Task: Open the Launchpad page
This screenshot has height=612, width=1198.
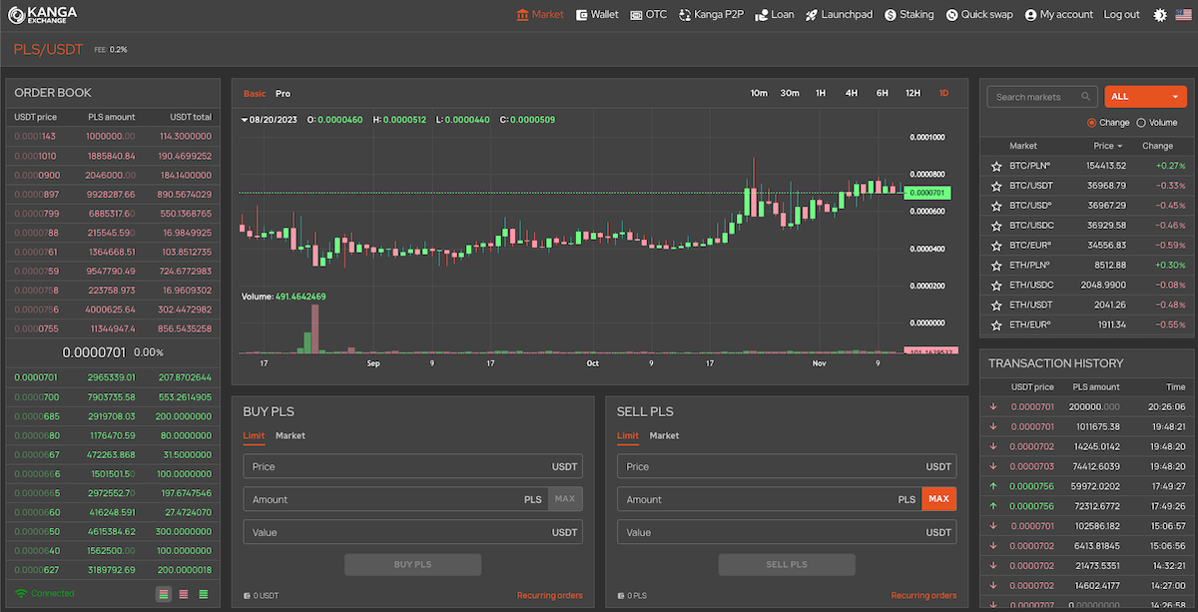Action: [x=839, y=15]
